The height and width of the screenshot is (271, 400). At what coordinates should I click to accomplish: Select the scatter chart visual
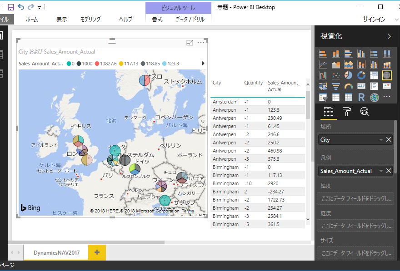[336, 75]
